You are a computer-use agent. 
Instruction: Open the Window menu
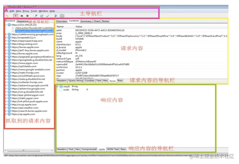pyautogui.click(x=43, y=11)
